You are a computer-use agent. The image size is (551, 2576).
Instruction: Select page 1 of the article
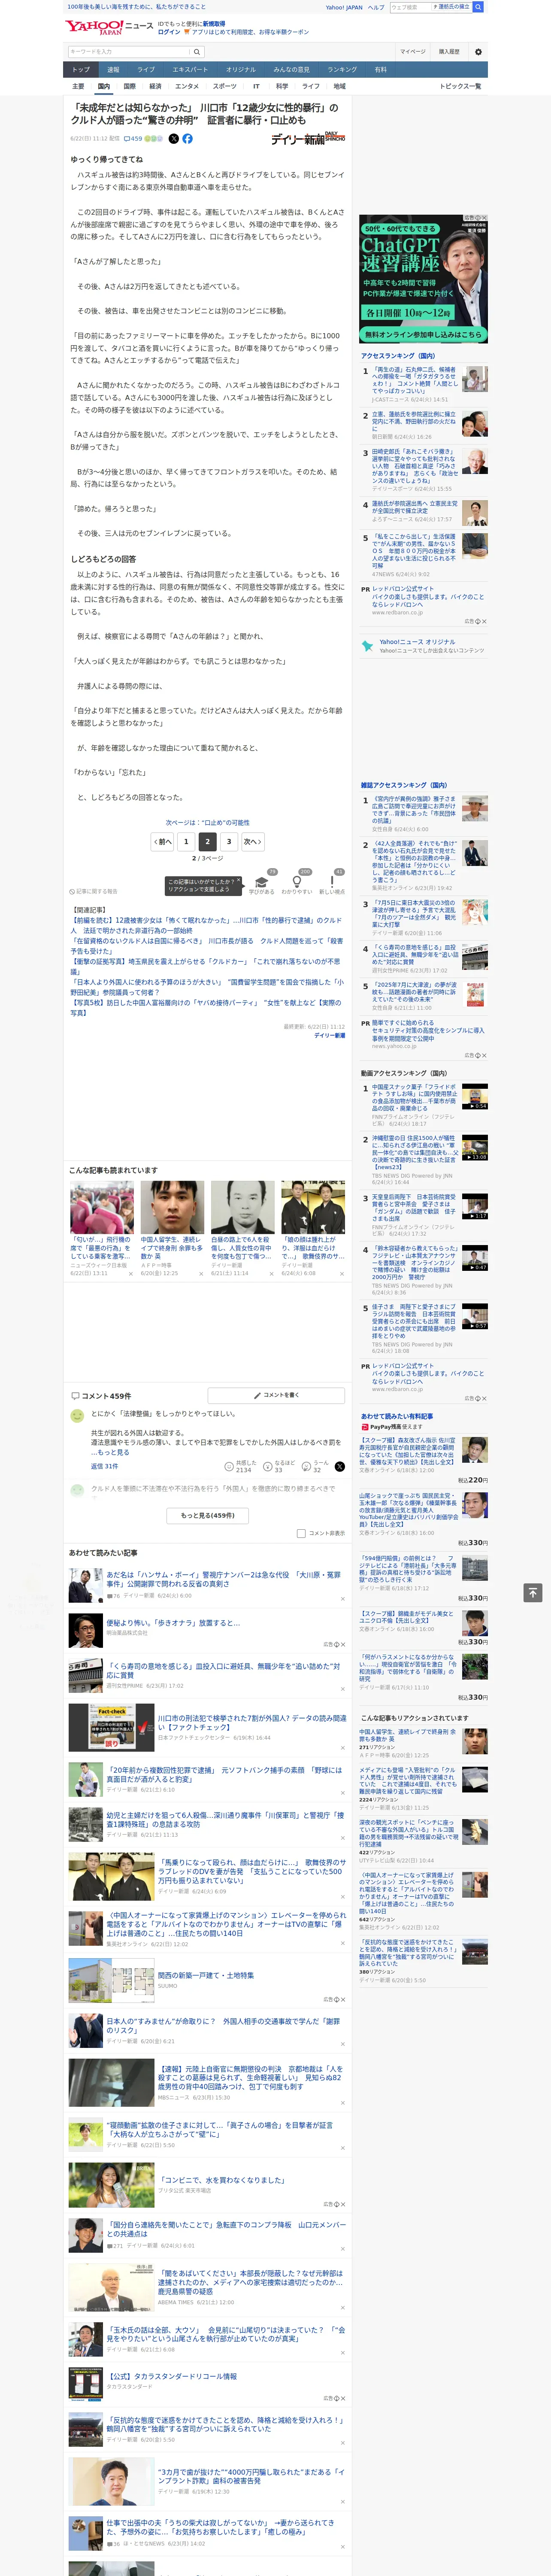pyautogui.click(x=186, y=841)
